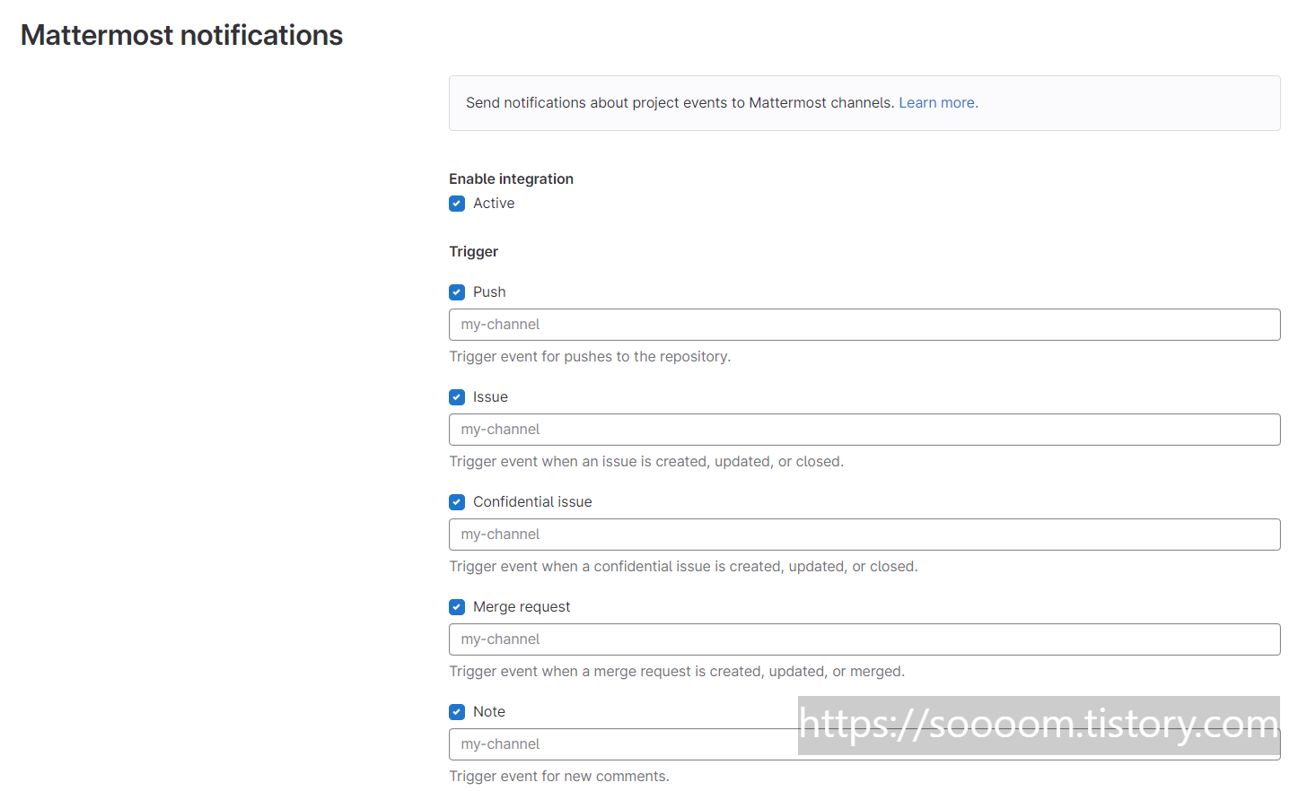Viewport: 1316px width, 791px height.
Task: Focus the Push channel input field
Action: coord(864,325)
